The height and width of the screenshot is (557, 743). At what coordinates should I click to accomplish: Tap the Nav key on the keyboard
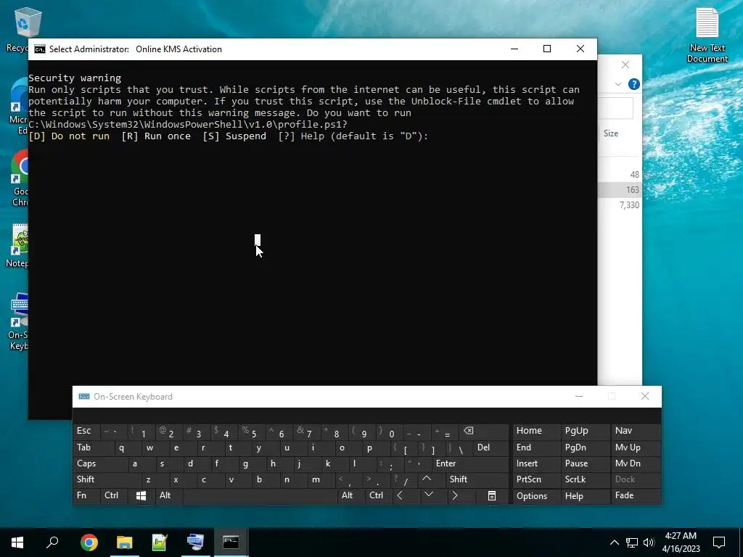pyautogui.click(x=636, y=431)
